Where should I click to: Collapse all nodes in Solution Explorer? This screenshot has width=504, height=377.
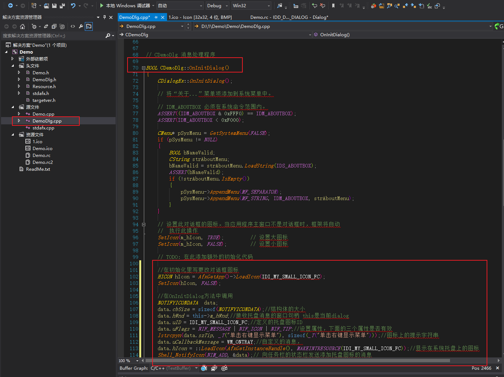(x=54, y=26)
